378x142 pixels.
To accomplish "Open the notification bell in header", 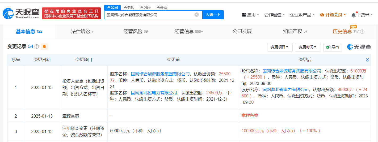I will coord(353,15).
